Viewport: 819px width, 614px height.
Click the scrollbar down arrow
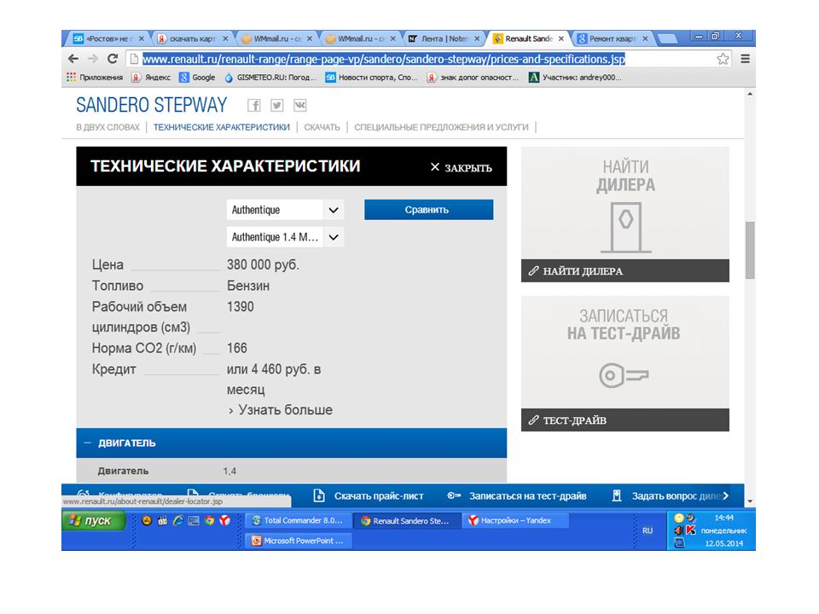pos(750,501)
